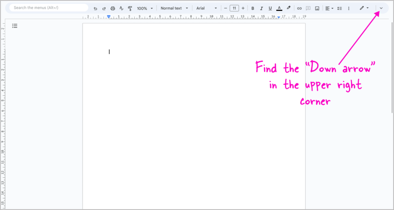
Task: Open the text alignment dropdown
Action: point(329,8)
